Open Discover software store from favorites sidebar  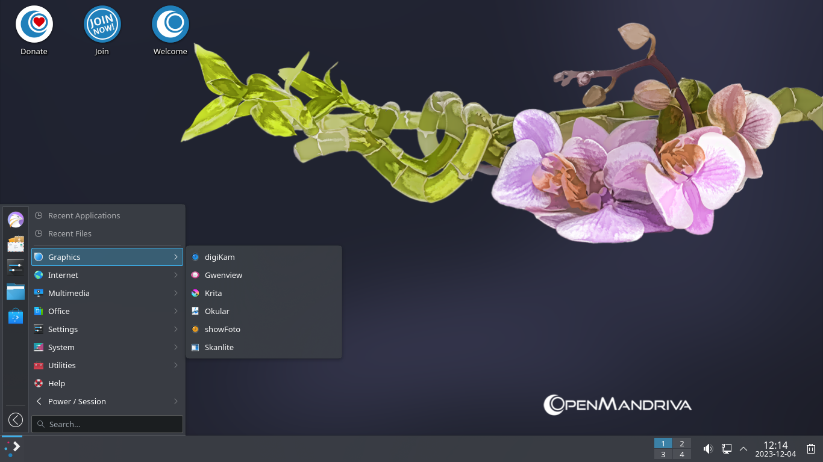tap(16, 316)
